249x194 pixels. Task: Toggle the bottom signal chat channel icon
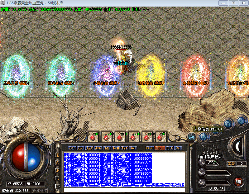[57, 186]
